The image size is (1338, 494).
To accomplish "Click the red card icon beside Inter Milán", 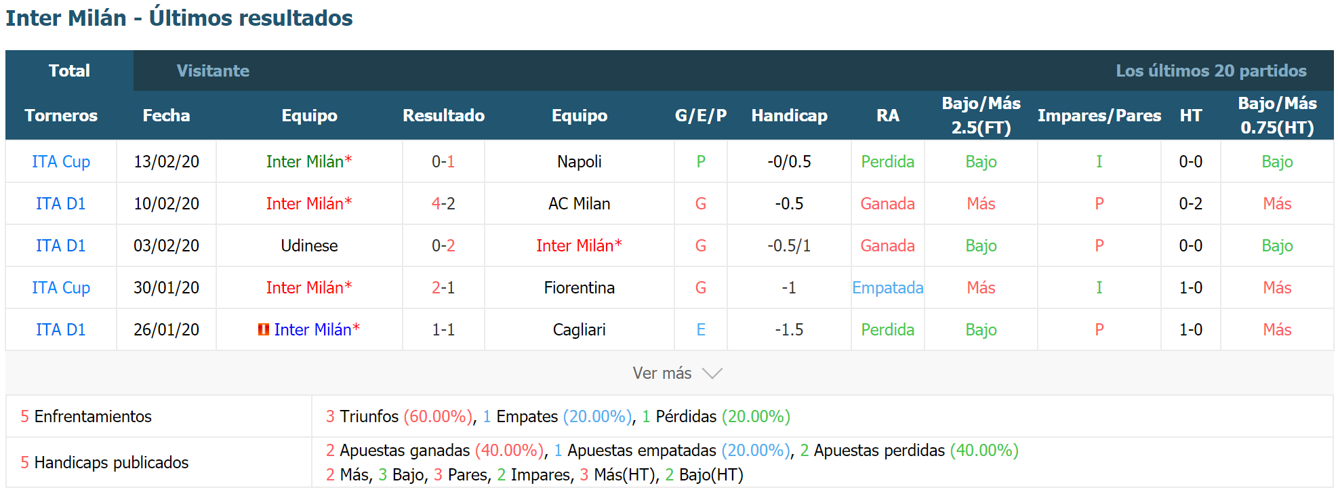I will click(x=264, y=329).
